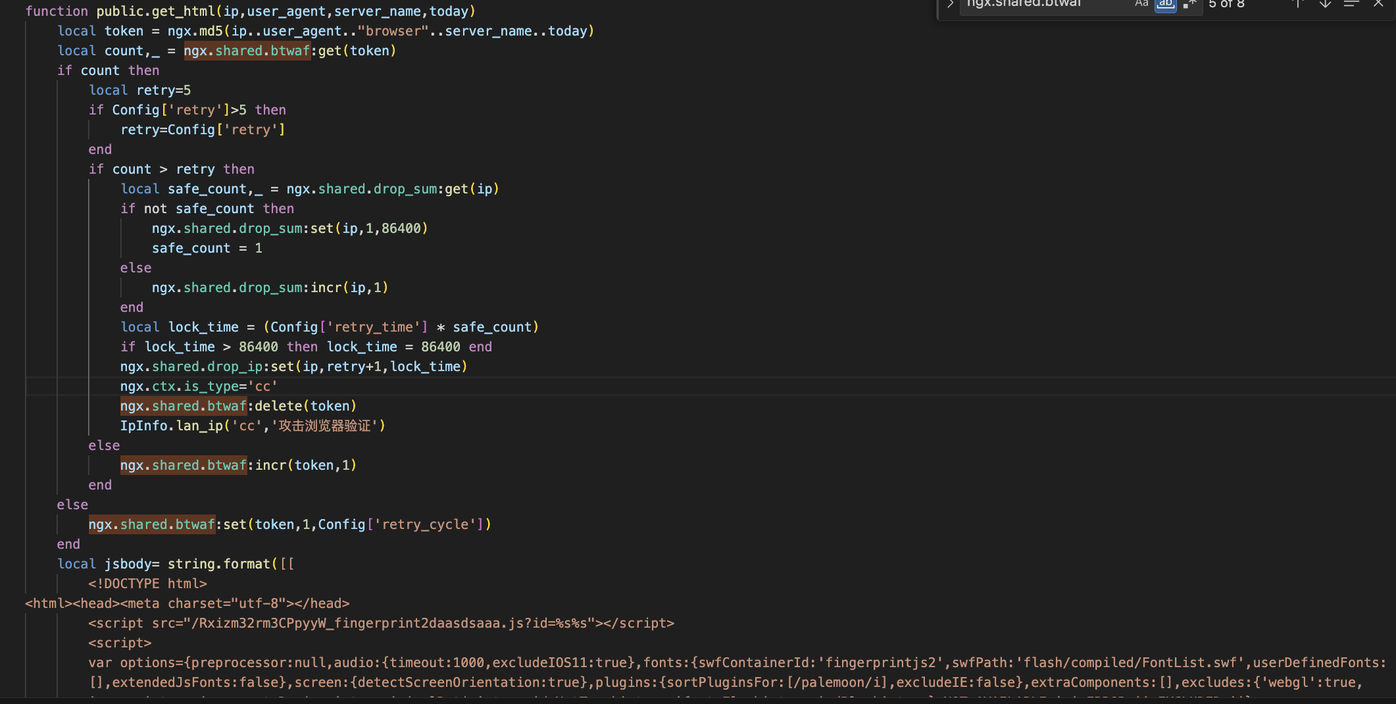The image size is (1396, 704).
Task: Click "Config['retry_cycle']" argument
Action: pyautogui.click(x=401, y=524)
